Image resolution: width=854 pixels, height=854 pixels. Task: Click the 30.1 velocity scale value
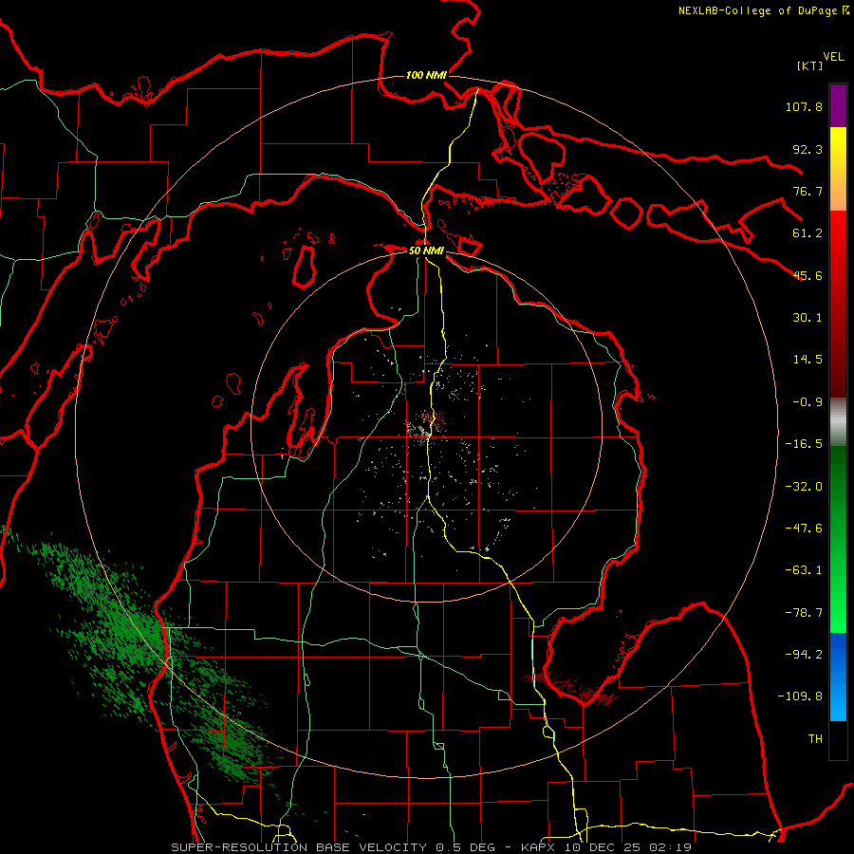pos(808,318)
